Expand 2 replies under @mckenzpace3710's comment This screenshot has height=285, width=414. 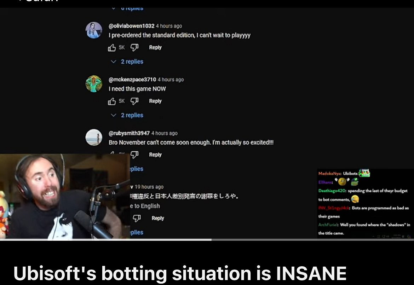pyautogui.click(x=127, y=115)
